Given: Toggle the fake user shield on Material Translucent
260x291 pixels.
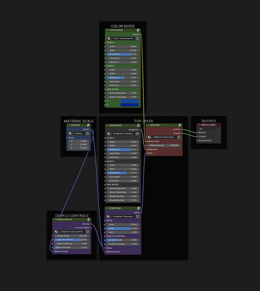Looking at the screenshot, I should point(179,137).
